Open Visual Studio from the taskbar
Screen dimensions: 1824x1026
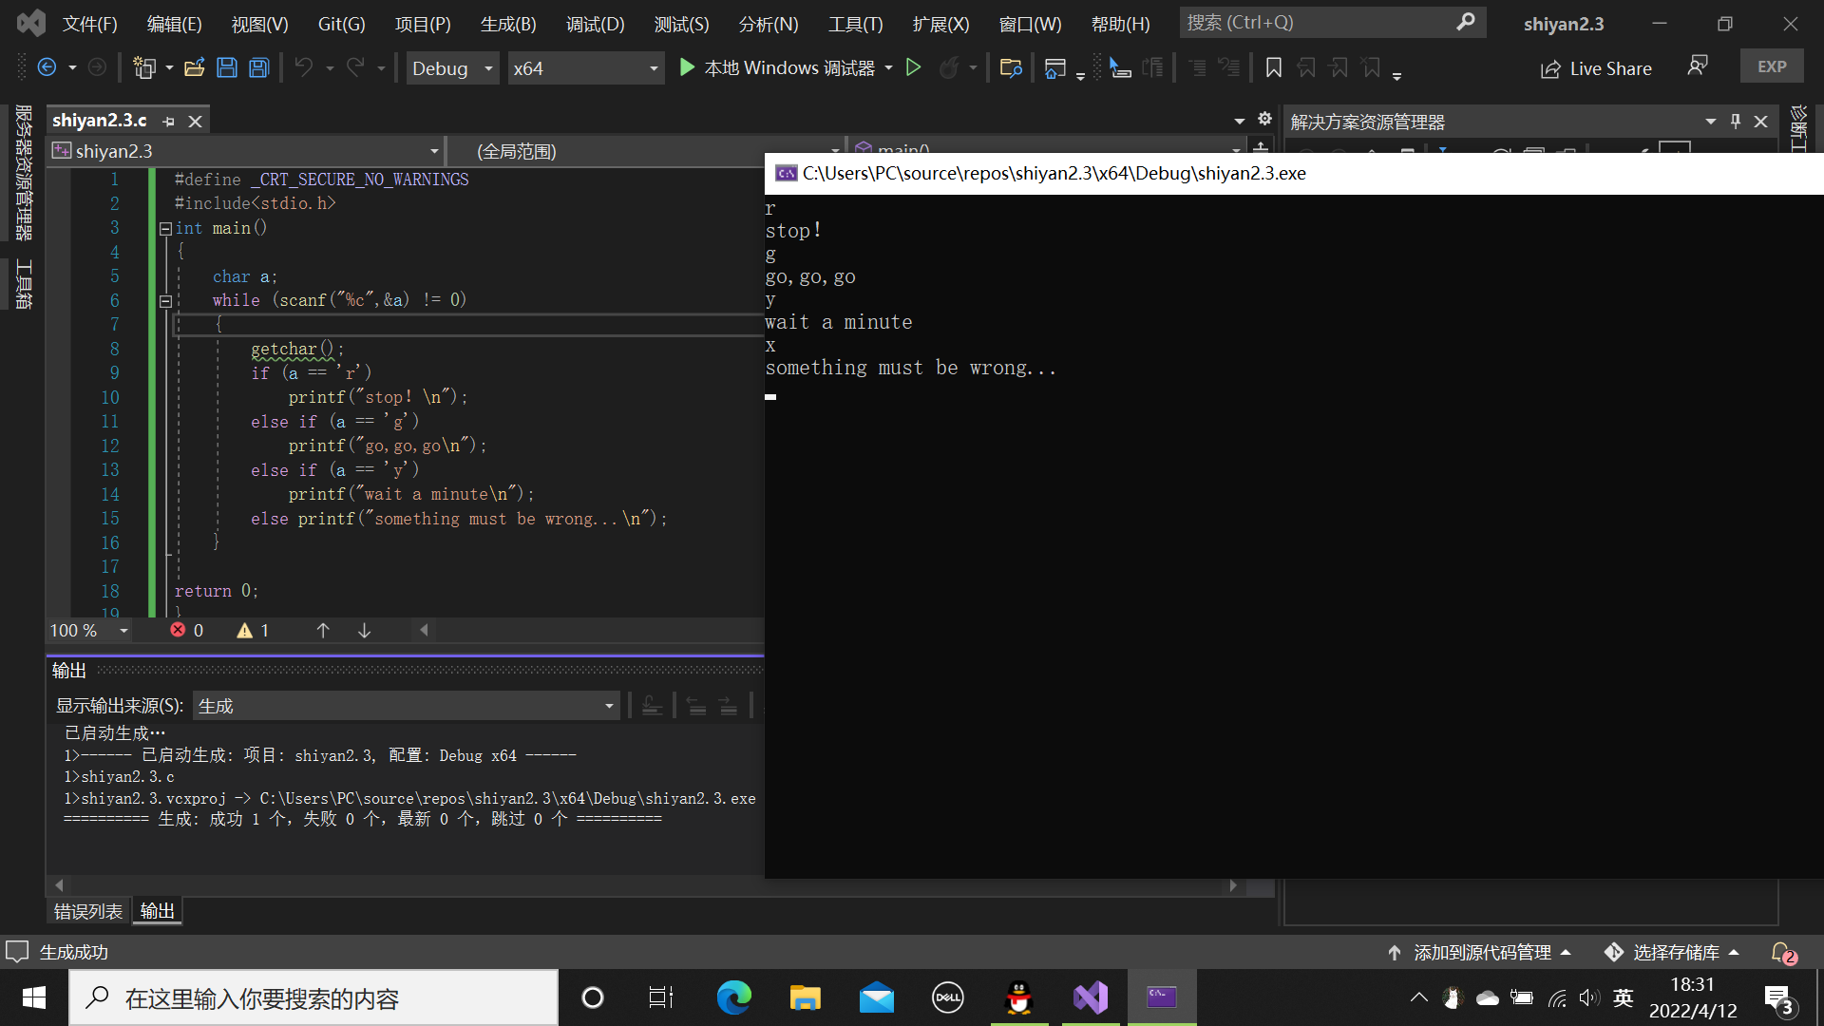coord(1091,997)
